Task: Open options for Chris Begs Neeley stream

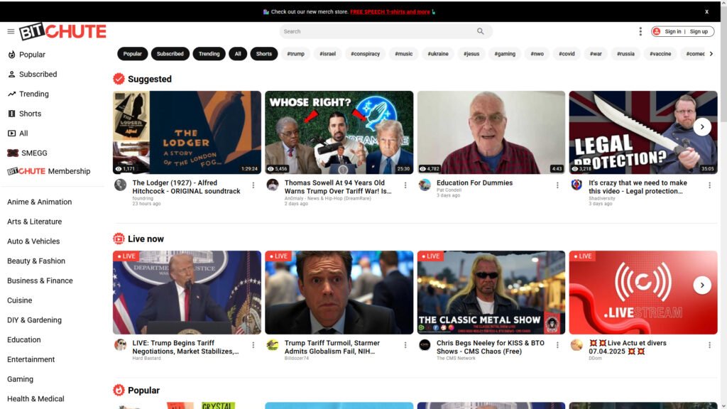Action: [557, 345]
